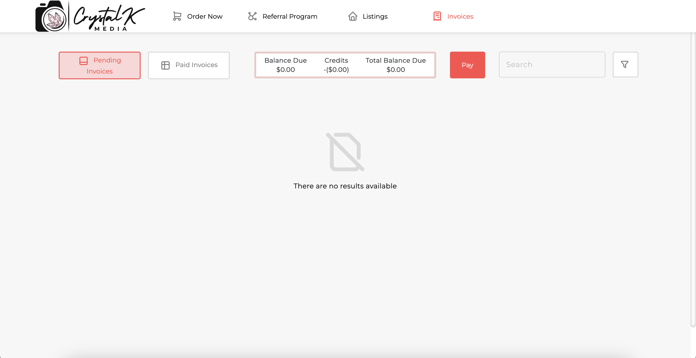Click the Crystal K Media camera logo
This screenshot has width=696, height=358.
(x=52, y=17)
